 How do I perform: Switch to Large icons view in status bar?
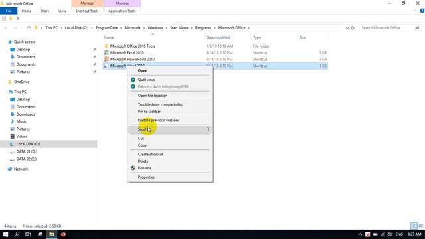[421, 226]
